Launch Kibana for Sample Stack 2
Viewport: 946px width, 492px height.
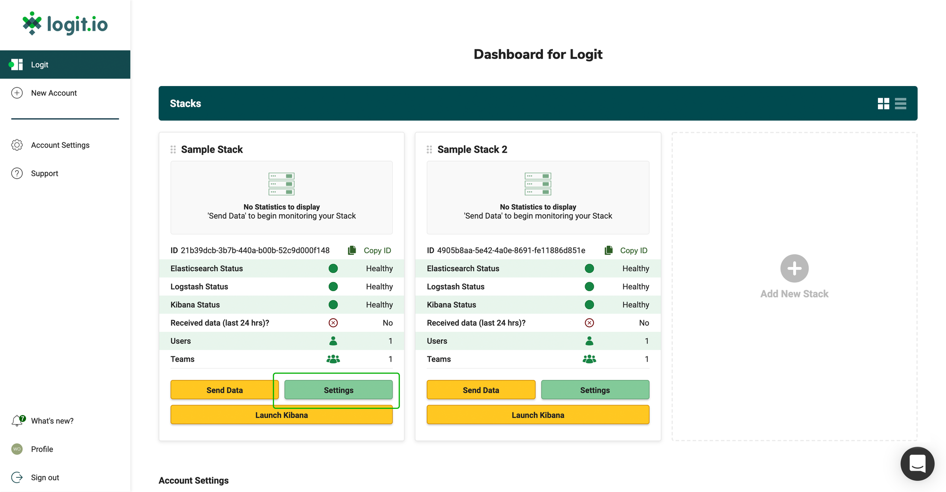click(538, 415)
